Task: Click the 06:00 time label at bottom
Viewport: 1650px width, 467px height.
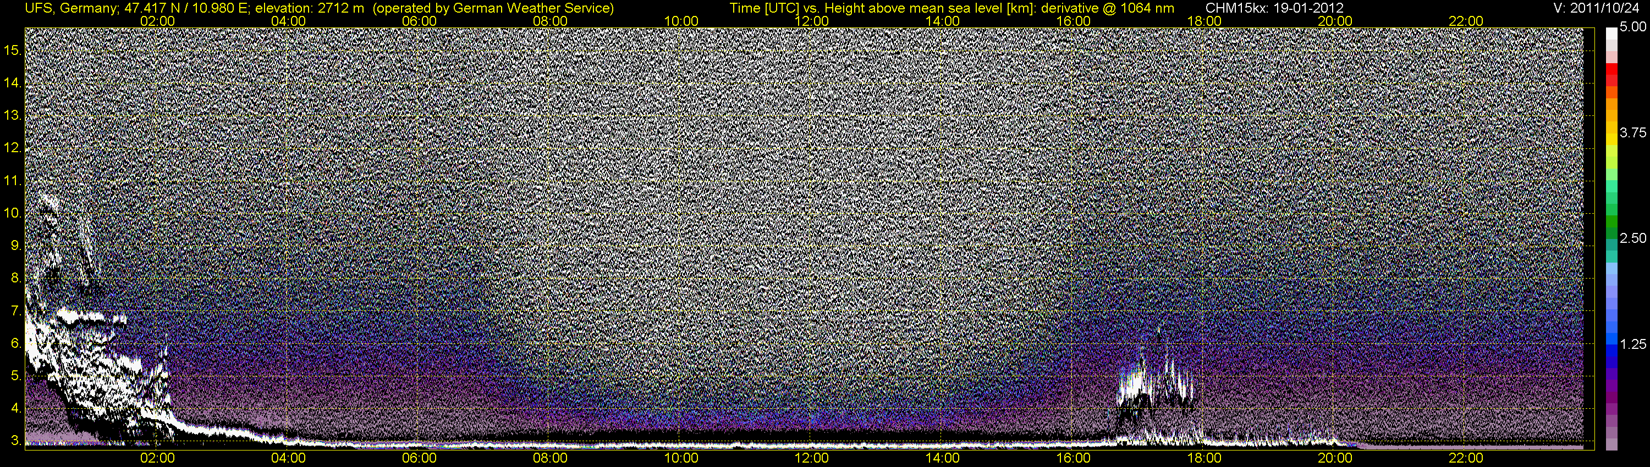Action: (x=419, y=458)
